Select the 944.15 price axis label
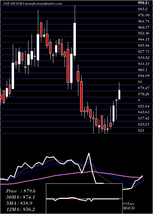153x214 pixels. tap(144, 39)
